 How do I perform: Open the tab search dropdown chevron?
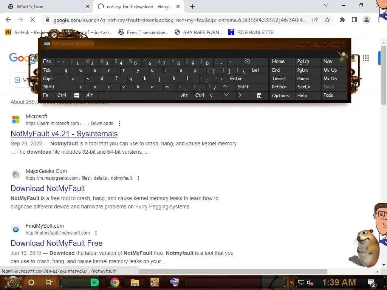coord(326,5)
